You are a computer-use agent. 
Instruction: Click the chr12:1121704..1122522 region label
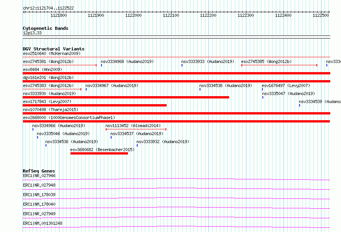click(48, 8)
